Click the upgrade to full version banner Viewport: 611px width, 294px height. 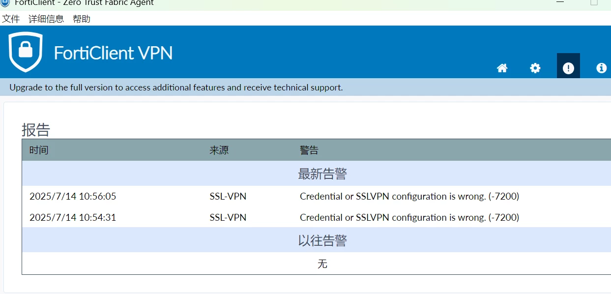[305, 88]
